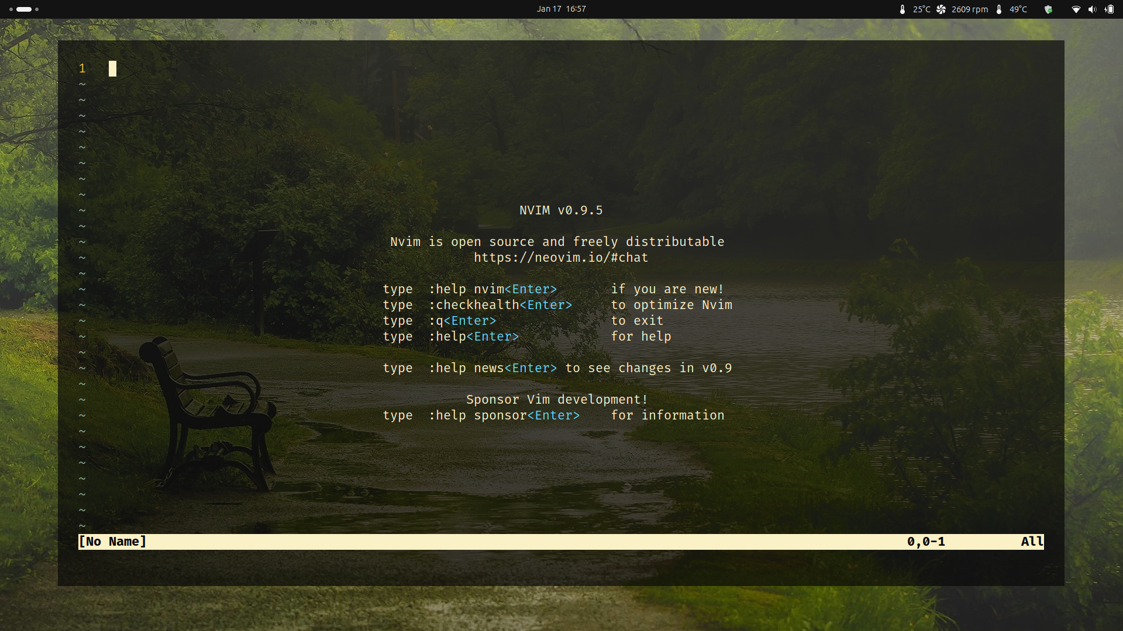
Task: Click the 2609 rpm fan reading
Action: tap(969, 9)
